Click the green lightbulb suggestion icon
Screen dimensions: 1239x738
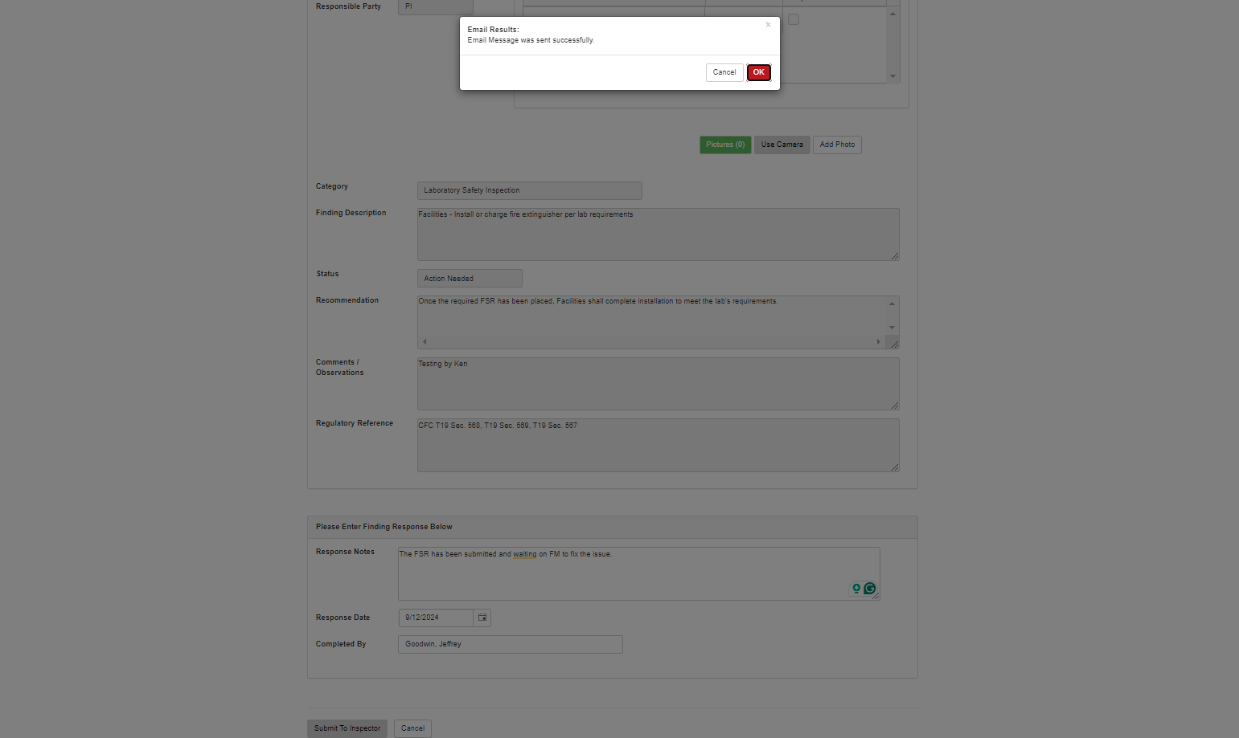pos(856,589)
